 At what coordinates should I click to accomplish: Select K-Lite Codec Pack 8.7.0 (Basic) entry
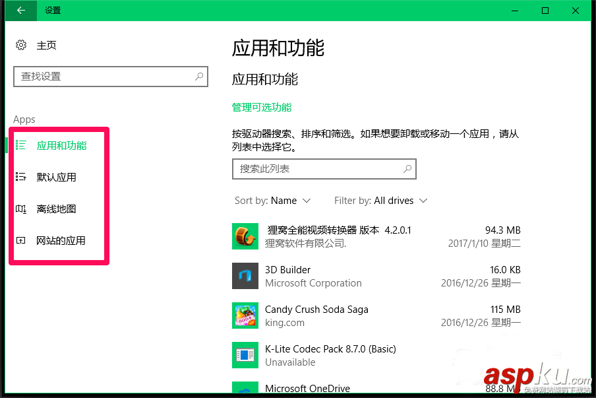point(376,355)
